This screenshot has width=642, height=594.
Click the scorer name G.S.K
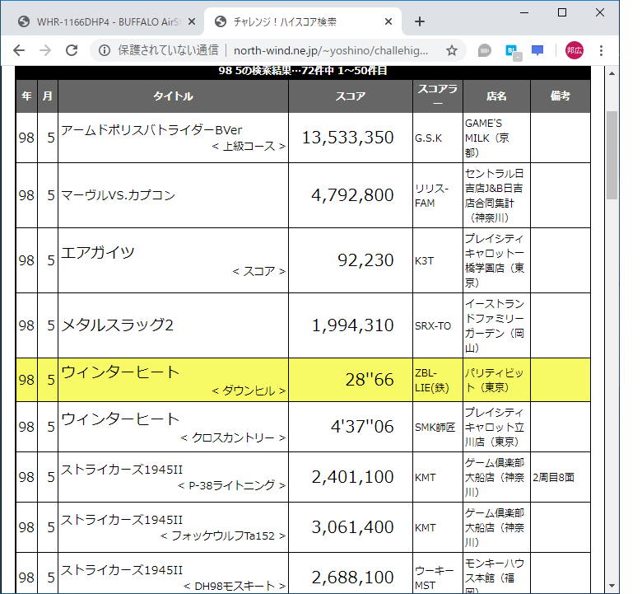pos(428,138)
